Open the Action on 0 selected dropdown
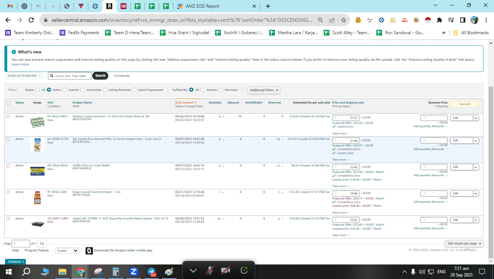Viewport: 494px width, 279px height. (x=24, y=76)
